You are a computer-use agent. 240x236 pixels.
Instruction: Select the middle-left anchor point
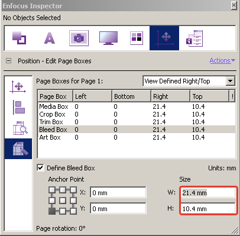[x=52, y=201]
